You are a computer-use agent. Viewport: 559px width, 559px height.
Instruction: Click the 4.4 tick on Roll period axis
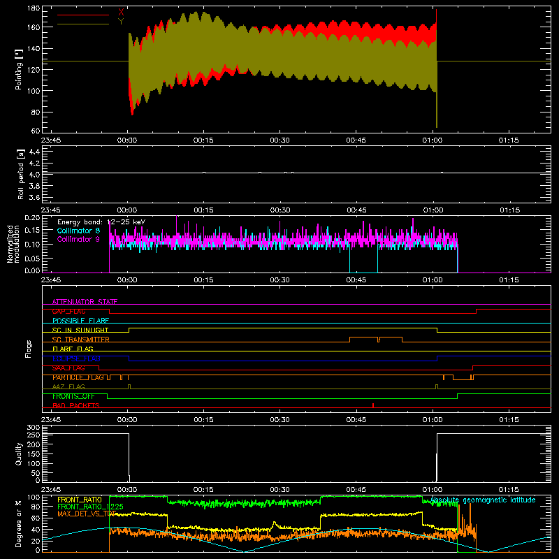coord(34,152)
